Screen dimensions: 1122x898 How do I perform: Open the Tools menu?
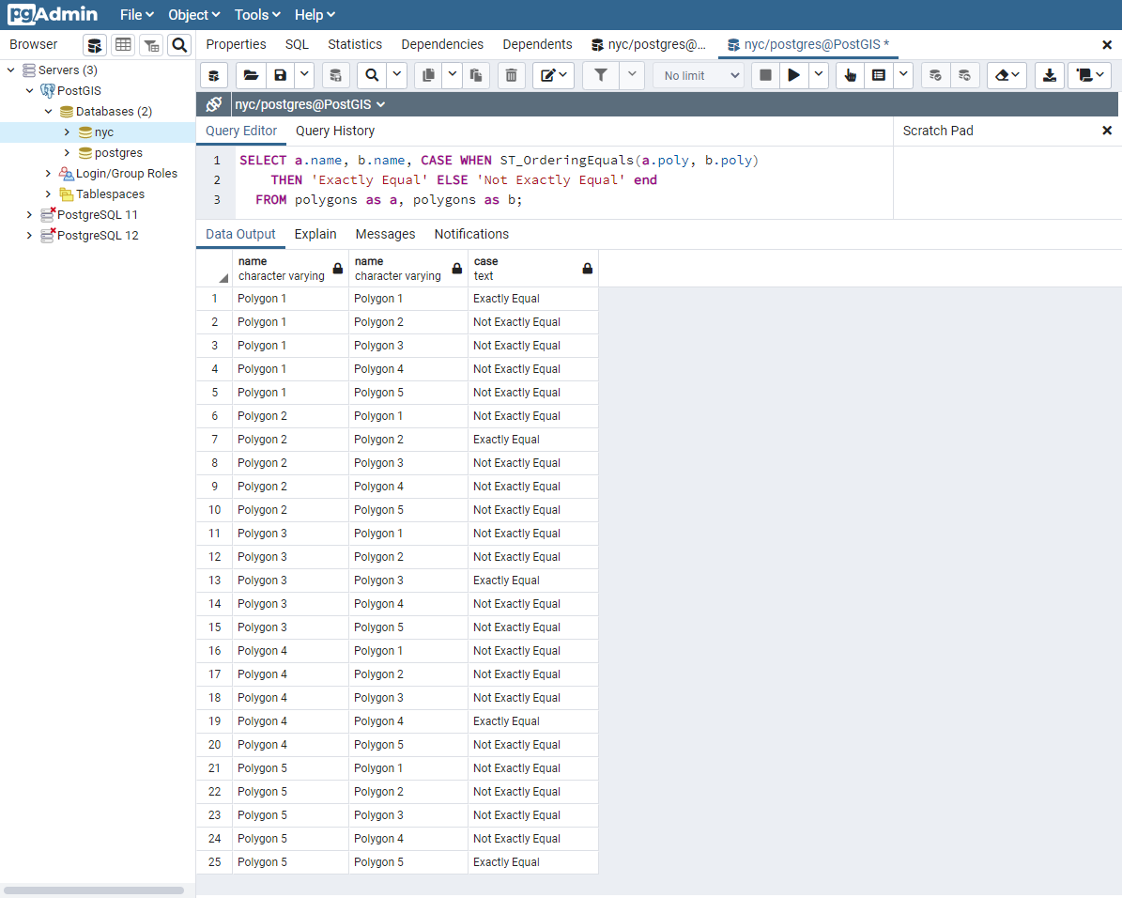tap(257, 15)
